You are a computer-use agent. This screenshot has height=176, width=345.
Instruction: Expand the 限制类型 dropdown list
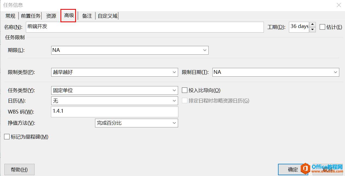click(x=175, y=72)
